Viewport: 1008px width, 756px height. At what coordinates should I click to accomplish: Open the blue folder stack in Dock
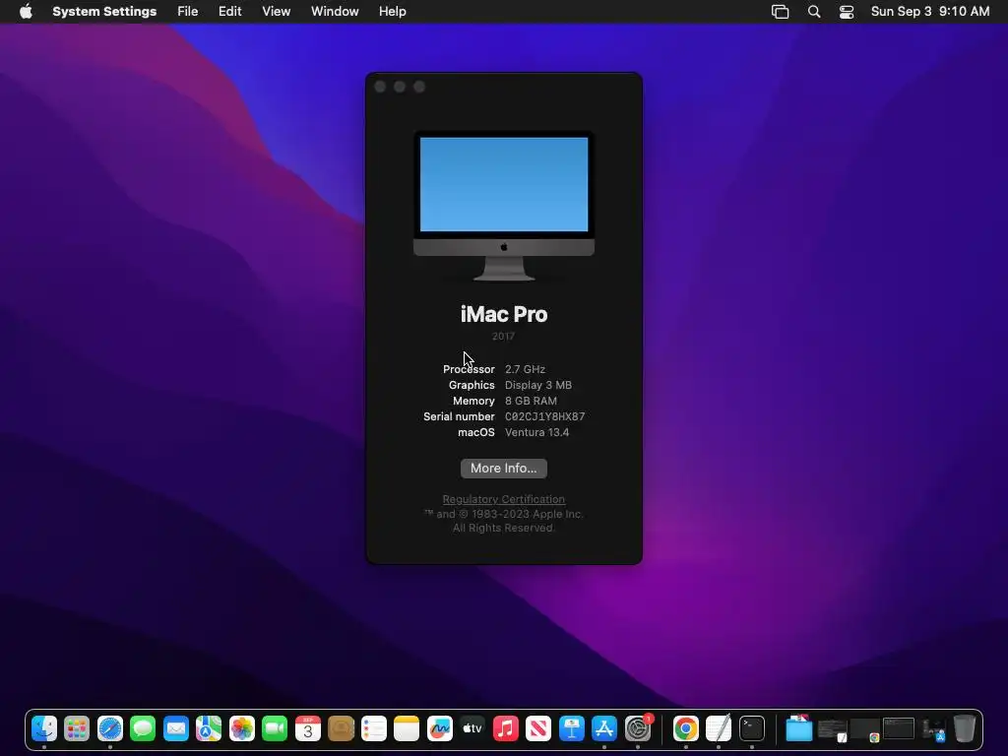click(799, 728)
